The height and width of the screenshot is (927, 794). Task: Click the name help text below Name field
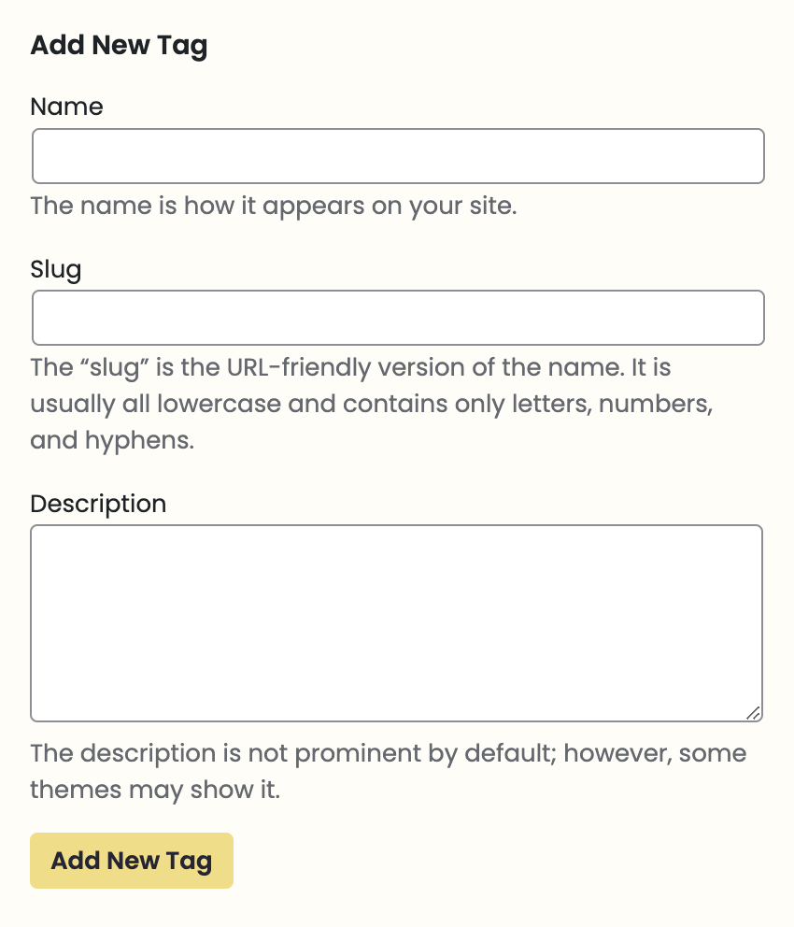pos(274,206)
